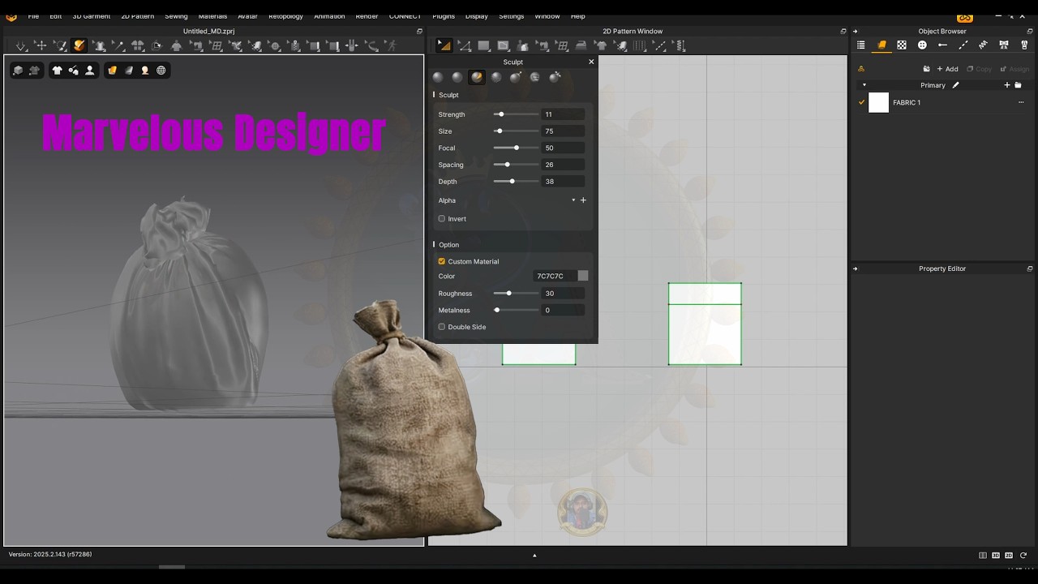Image resolution: width=1038 pixels, height=584 pixels.
Task: Open the Alpha dropdown arrow
Action: (573, 200)
